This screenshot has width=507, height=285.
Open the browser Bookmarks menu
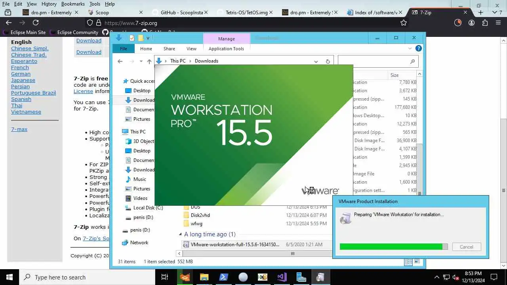[73, 4]
